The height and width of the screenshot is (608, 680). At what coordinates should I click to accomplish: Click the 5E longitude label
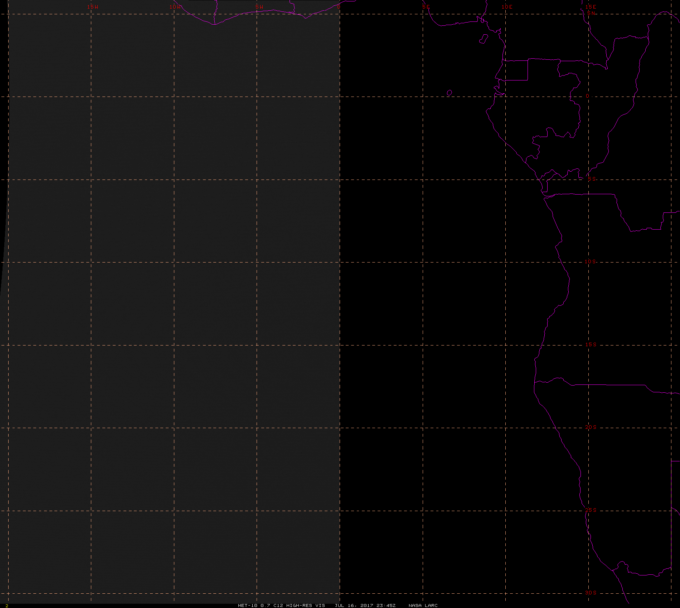tap(426, 7)
